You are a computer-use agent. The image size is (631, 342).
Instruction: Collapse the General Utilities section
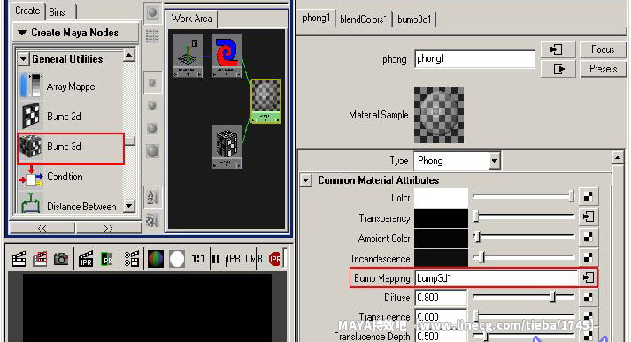(23, 59)
